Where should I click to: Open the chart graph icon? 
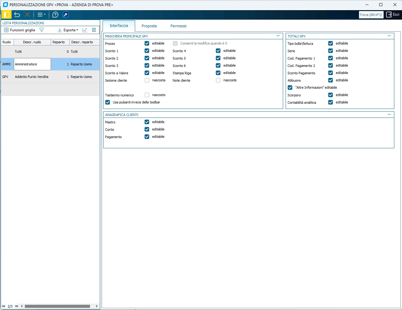[x=85, y=30]
